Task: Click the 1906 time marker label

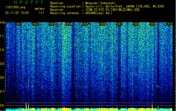Action: point(102,24)
